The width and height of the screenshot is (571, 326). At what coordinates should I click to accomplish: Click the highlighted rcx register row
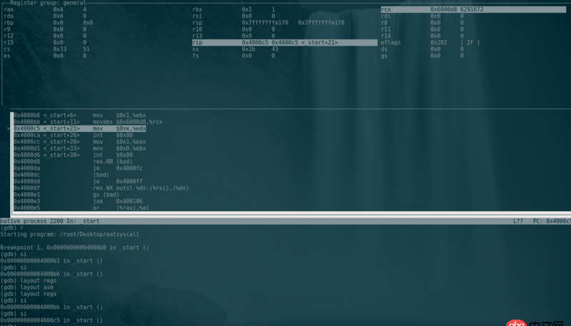(473, 9)
